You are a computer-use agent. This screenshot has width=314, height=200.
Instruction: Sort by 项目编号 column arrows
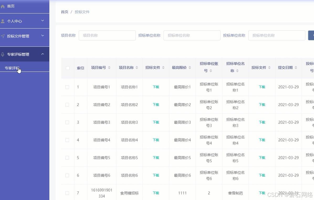click(109, 68)
